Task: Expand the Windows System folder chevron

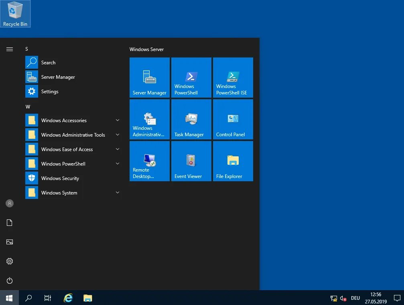Action: tap(118, 192)
